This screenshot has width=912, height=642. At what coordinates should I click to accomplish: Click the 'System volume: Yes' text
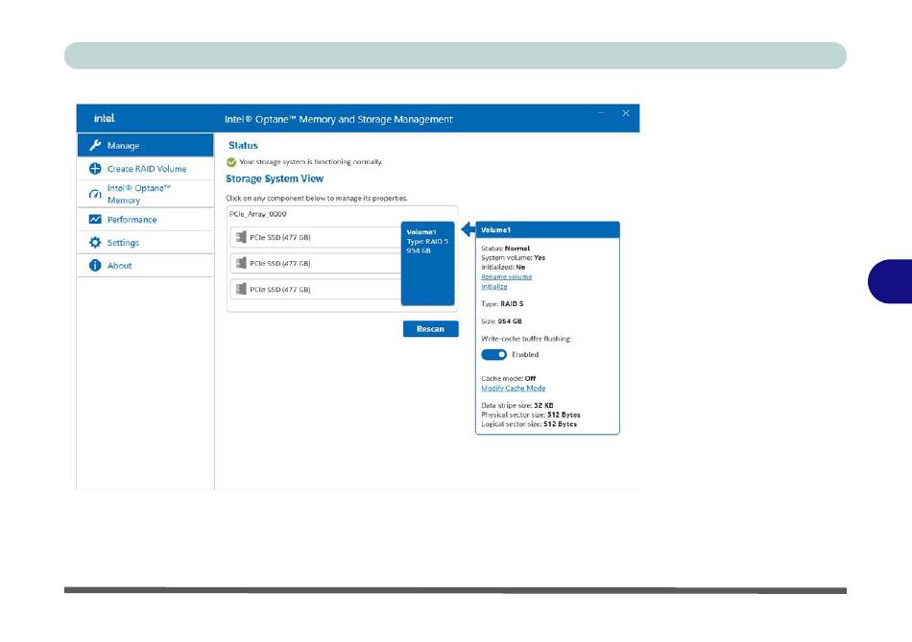[x=513, y=257]
